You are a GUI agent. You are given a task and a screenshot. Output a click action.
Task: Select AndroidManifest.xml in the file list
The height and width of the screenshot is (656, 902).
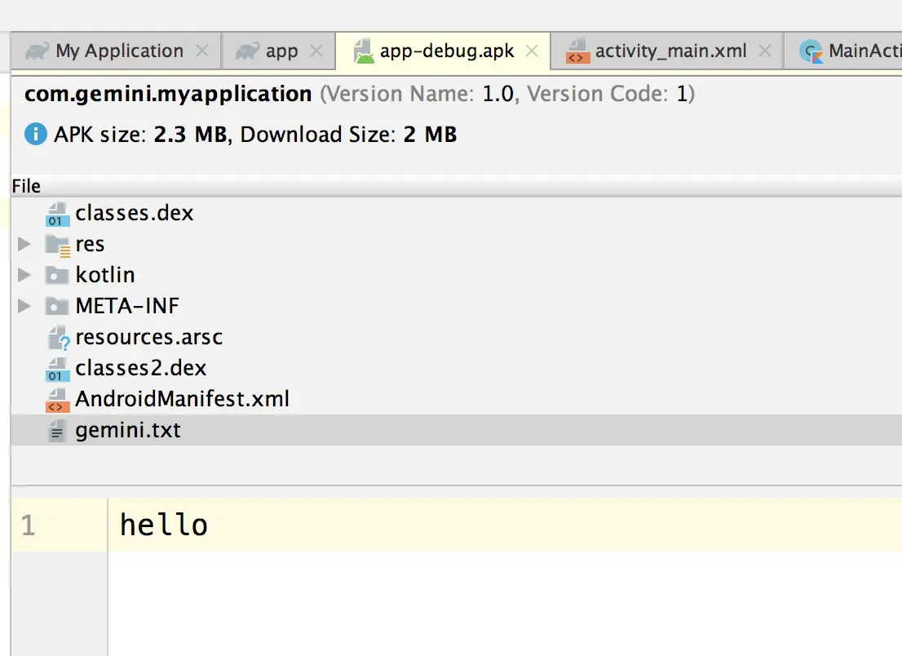(183, 399)
